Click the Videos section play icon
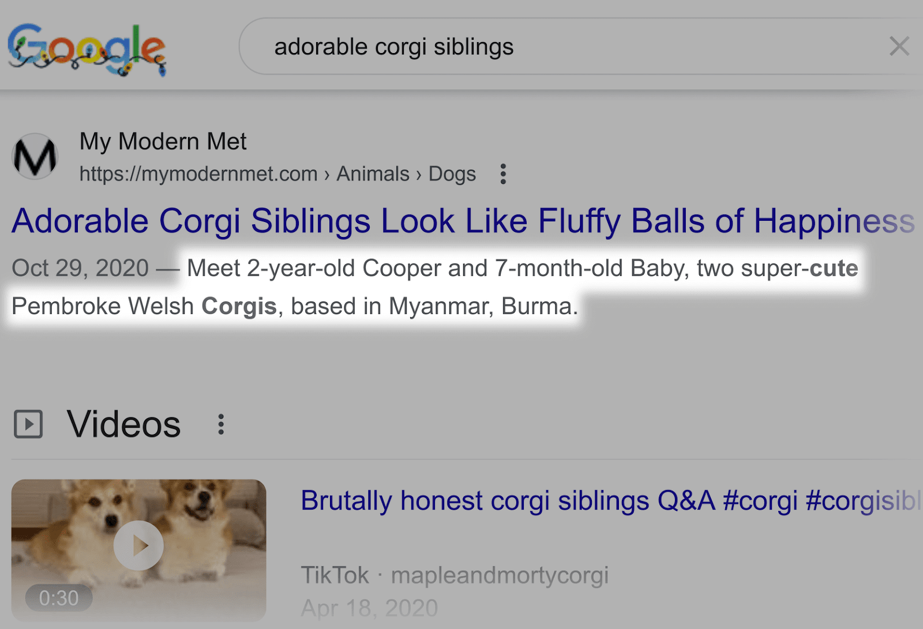 pos(28,424)
